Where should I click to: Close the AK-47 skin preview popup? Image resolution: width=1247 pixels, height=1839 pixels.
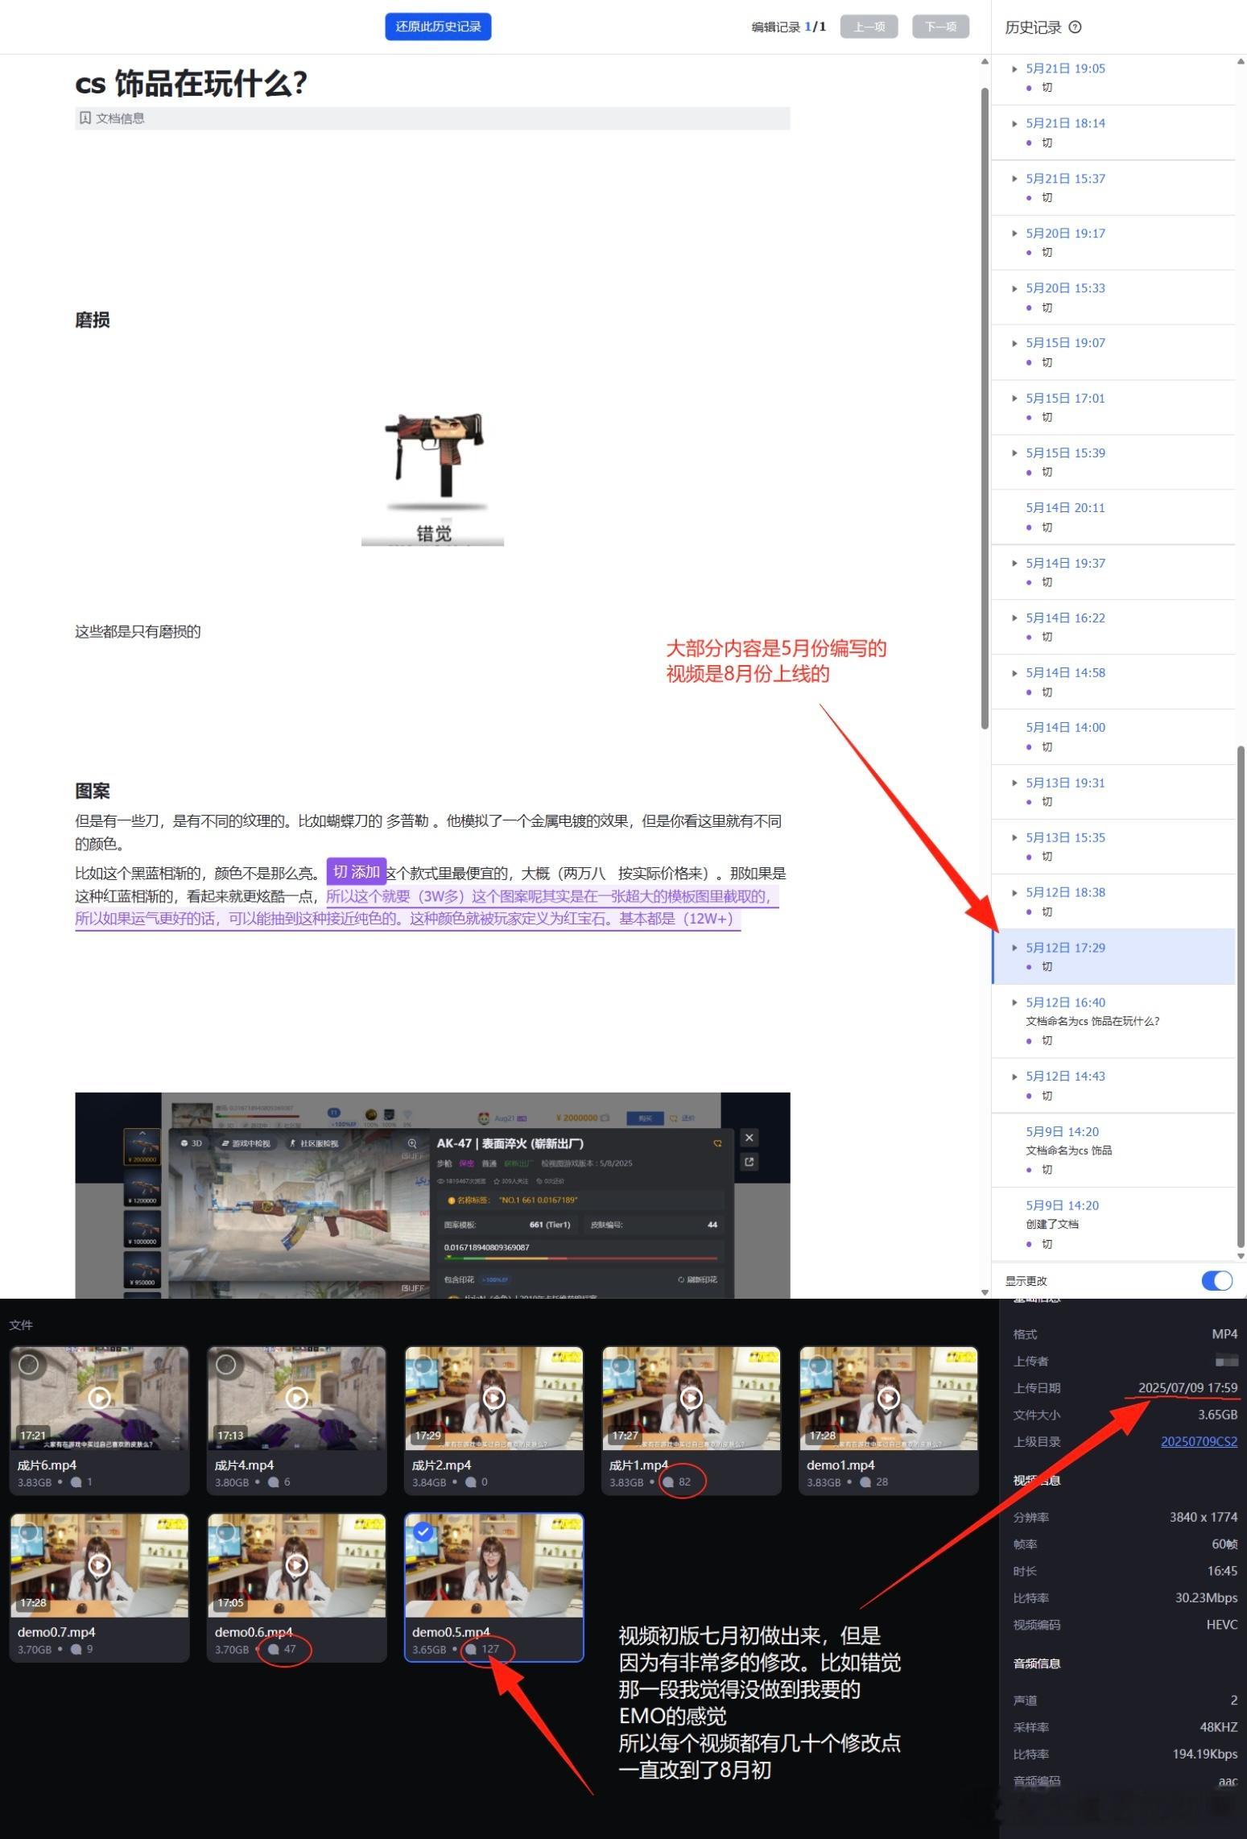(749, 1138)
